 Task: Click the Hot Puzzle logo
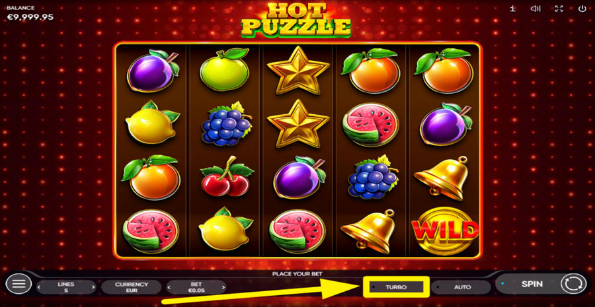click(296, 20)
